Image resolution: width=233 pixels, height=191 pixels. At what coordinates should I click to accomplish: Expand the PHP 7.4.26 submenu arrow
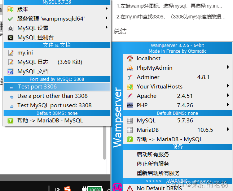click(x=228, y=105)
